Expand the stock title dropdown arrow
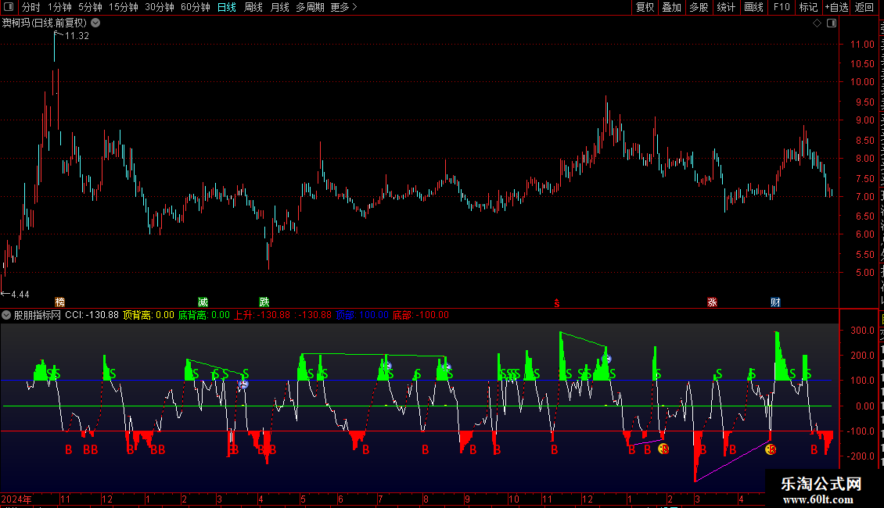The image size is (884, 508). (96, 23)
